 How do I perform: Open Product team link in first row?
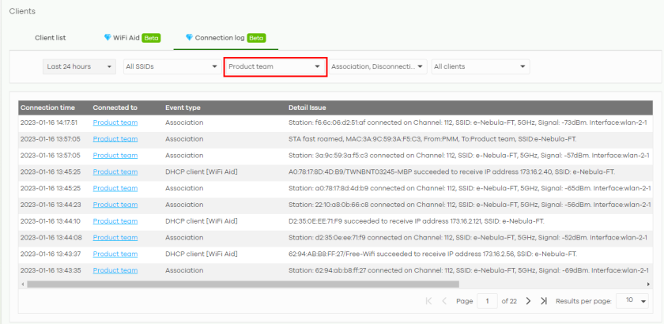pos(115,122)
